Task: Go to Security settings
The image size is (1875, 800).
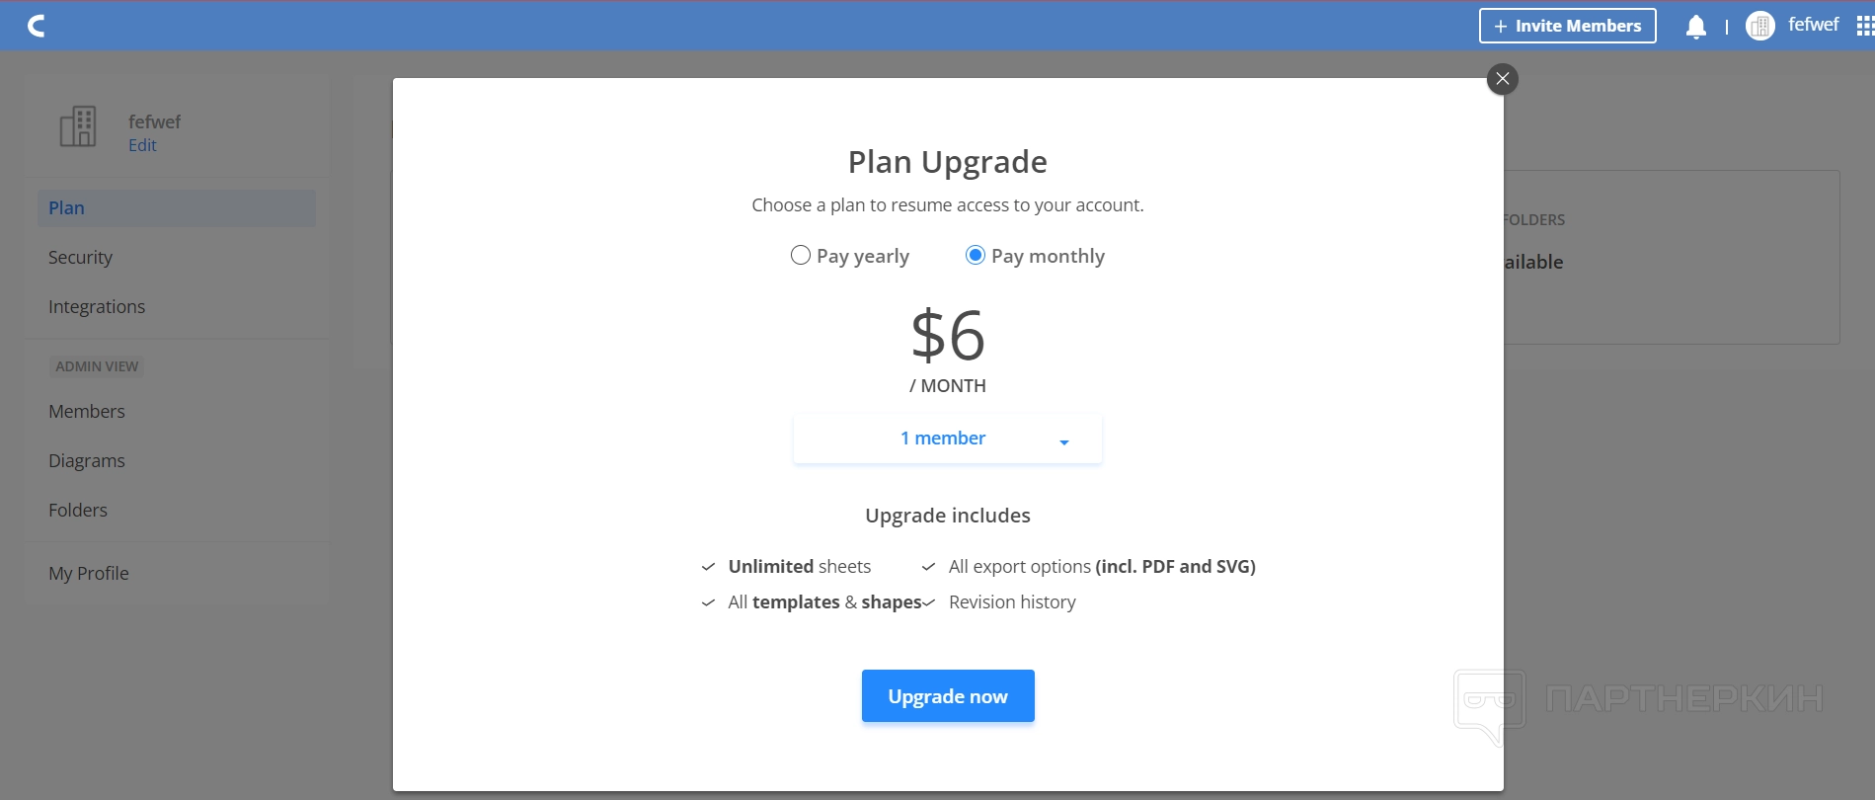Action: pos(80,258)
